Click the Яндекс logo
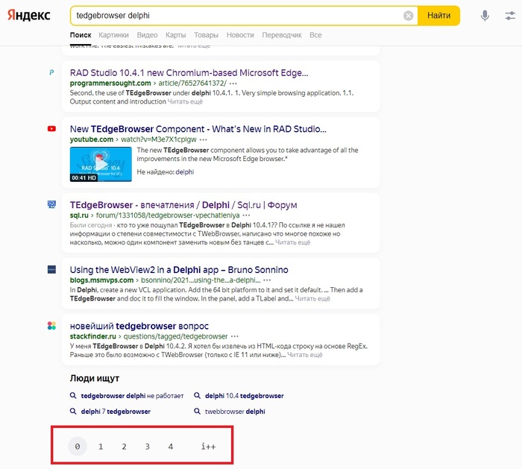Viewport: 522px width, 469px height. (29, 15)
